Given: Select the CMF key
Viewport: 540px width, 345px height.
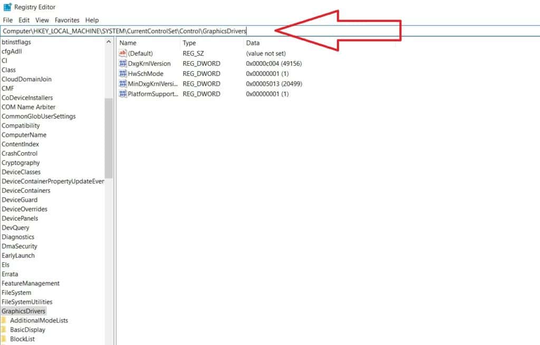Looking at the screenshot, I should click(7, 88).
